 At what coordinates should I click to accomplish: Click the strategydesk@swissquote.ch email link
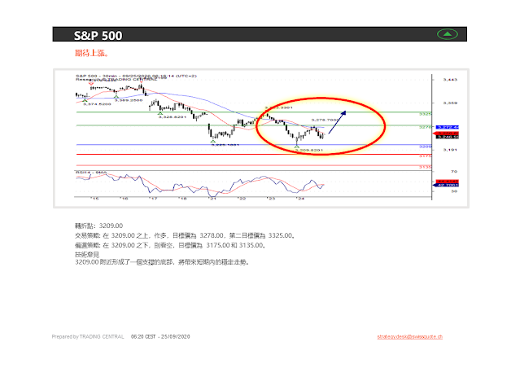tap(409, 336)
